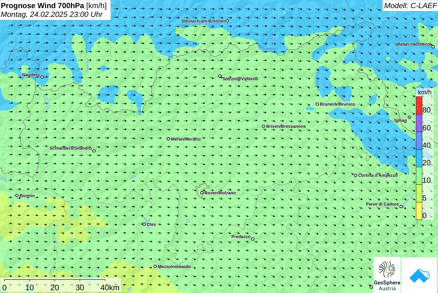Select the date text 'Montag, 24.02.2025 23:00 Uhr'

tap(52, 14)
